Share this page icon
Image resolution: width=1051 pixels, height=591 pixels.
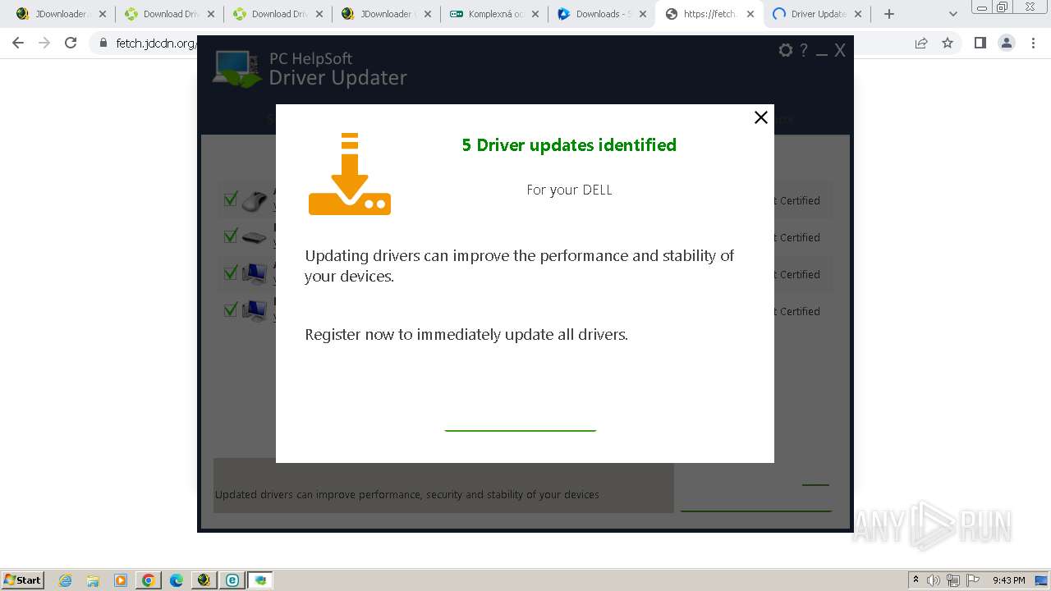921,43
